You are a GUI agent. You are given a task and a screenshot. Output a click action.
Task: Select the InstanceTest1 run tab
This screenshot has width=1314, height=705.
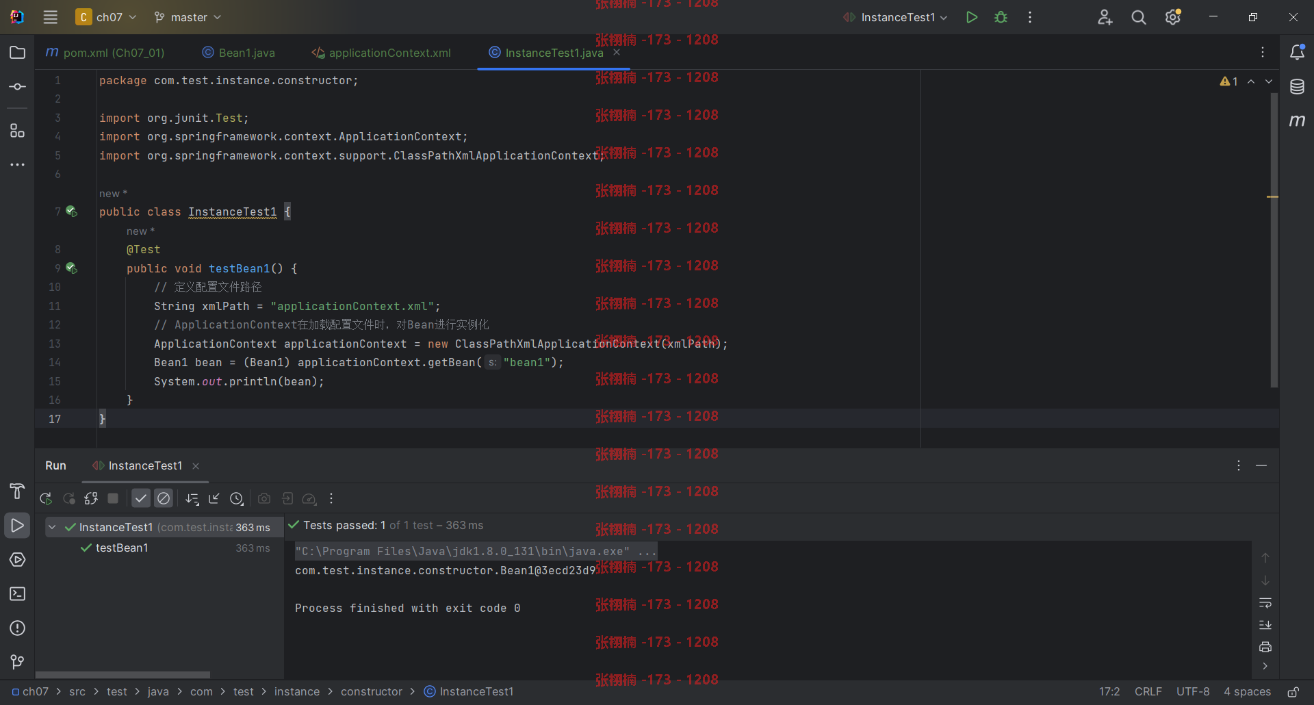(x=145, y=465)
